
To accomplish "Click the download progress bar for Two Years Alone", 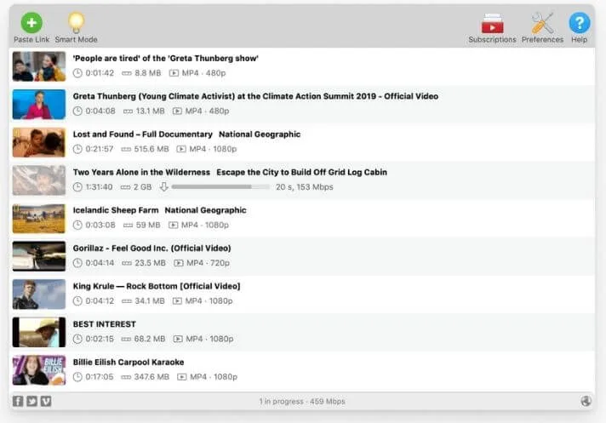I will click(x=220, y=187).
